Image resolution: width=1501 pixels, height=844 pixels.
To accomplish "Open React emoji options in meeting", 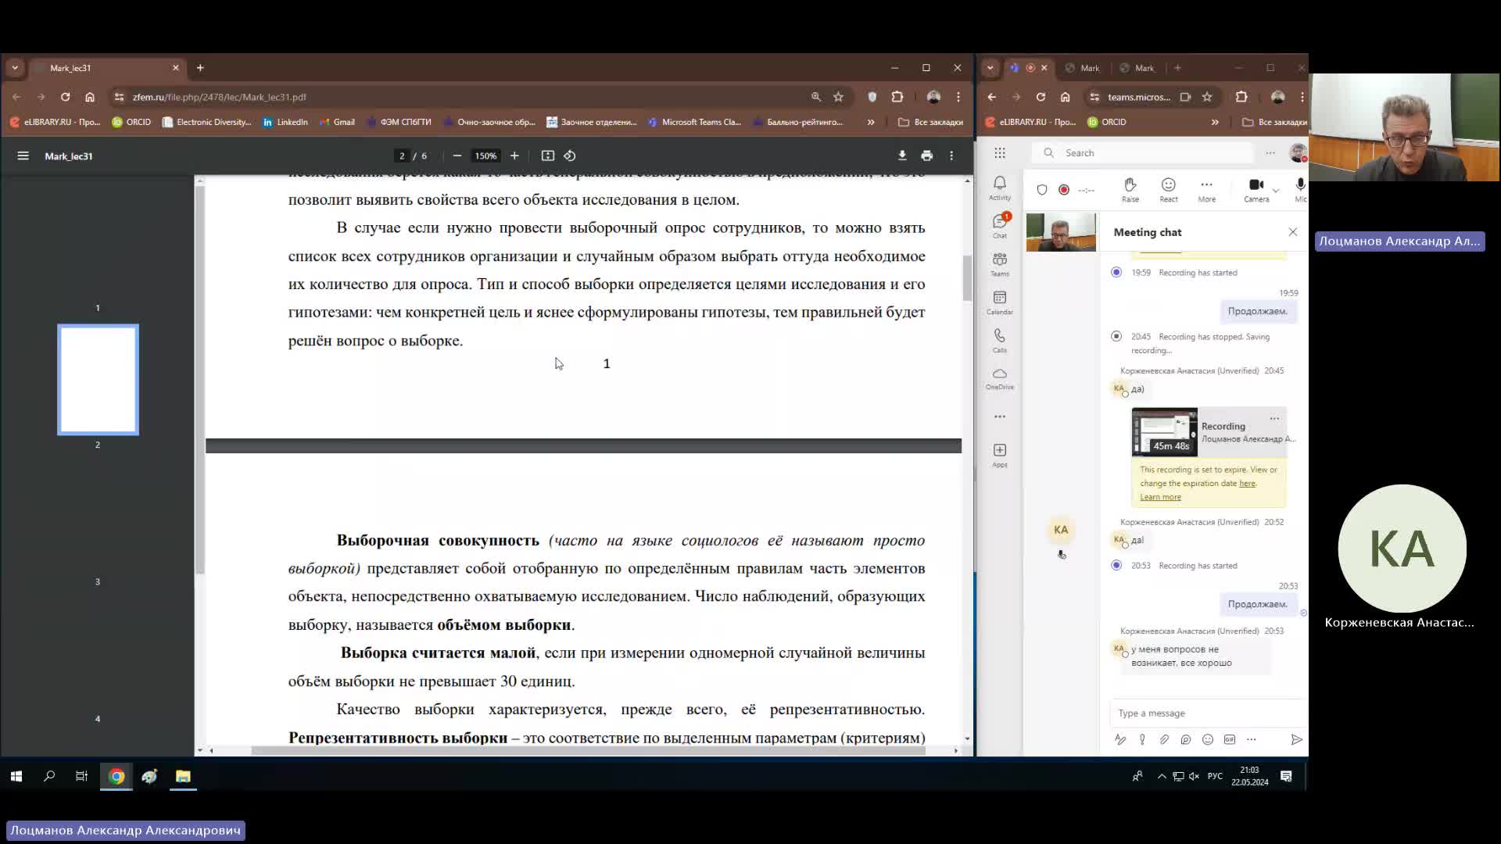I will [1169, 189].
